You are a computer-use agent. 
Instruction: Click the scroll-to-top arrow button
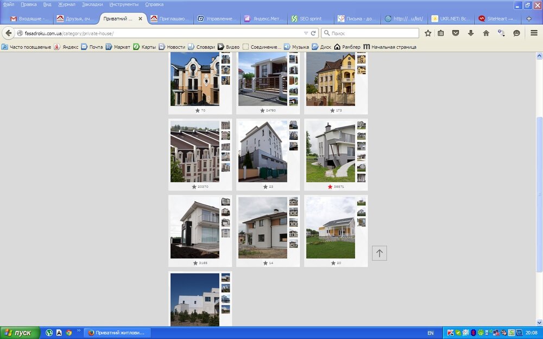379,253
